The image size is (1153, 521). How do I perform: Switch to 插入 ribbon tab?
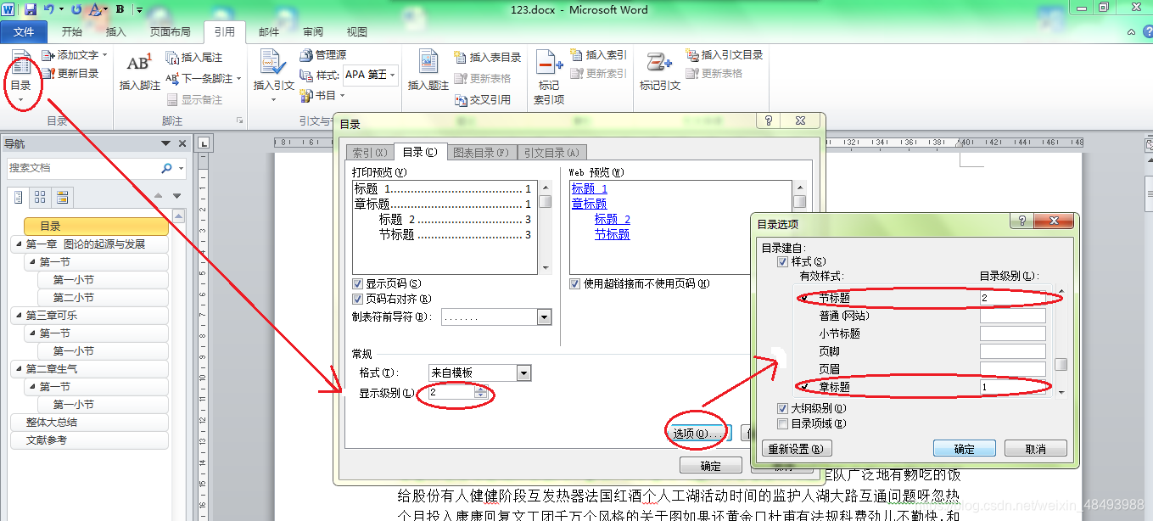[x=115, y=32]
